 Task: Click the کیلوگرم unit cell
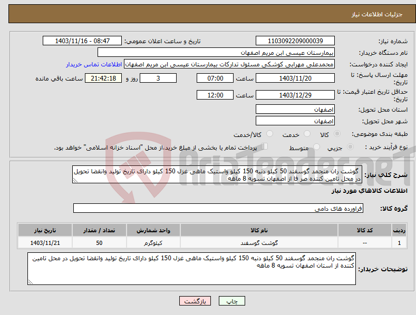click(x=153, y=243)
